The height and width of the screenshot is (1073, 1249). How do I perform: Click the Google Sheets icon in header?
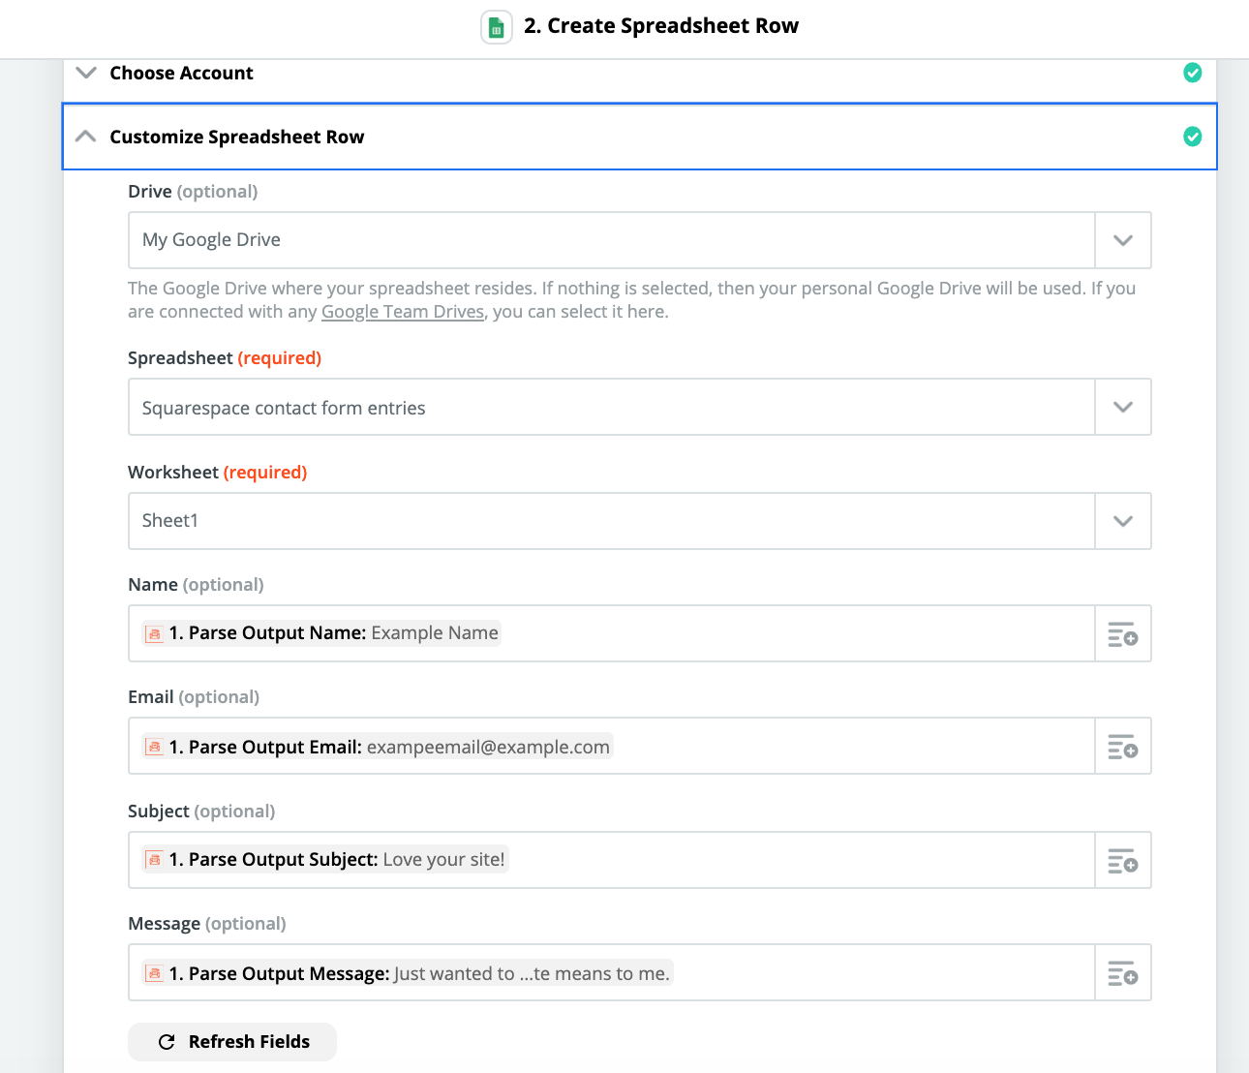pos(497,27)
